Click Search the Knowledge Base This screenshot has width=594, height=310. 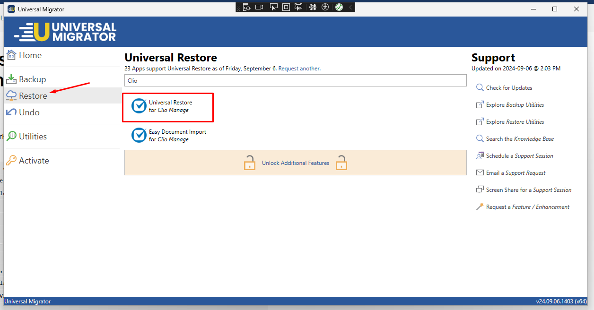520,139
